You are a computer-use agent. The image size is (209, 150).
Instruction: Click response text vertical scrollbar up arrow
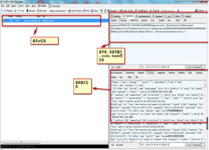[205, 82]
